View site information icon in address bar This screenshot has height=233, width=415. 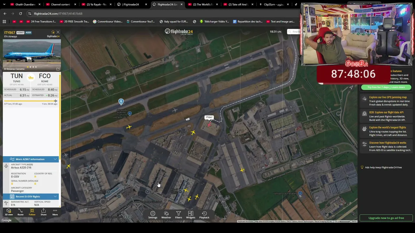point(30,14)
